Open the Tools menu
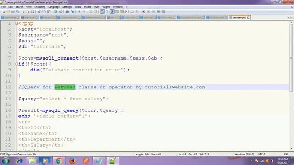The image size is (294, 165). tap(78, 7)
